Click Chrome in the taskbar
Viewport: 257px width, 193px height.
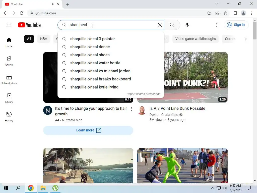point(31,188)
